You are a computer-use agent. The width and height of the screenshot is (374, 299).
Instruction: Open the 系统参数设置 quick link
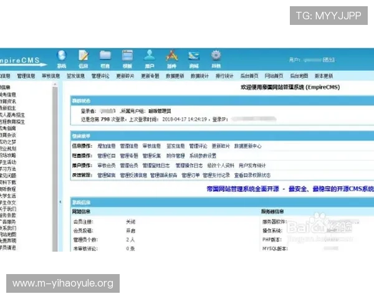[x=203, y=156]
